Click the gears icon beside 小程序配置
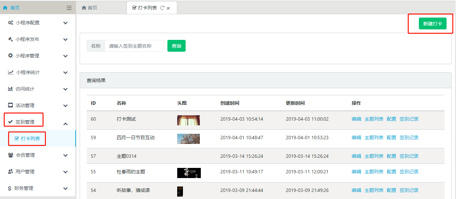This screenshot has width=456, height=199. click(10, 23)
